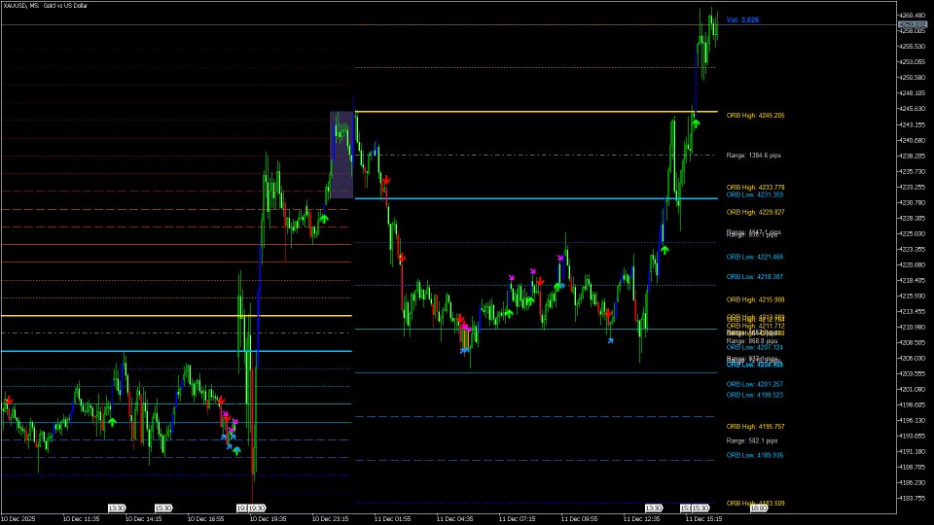Click the 4245.630 price axis label
Viewport: 934px width, 525px height.
coord(914,108)
